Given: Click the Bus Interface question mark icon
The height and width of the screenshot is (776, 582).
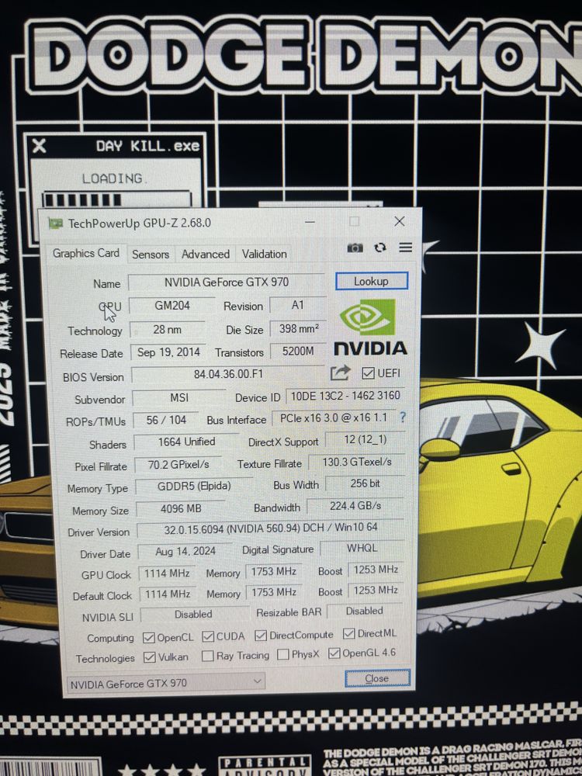Looking at the screenshot, I should [402, 417].
